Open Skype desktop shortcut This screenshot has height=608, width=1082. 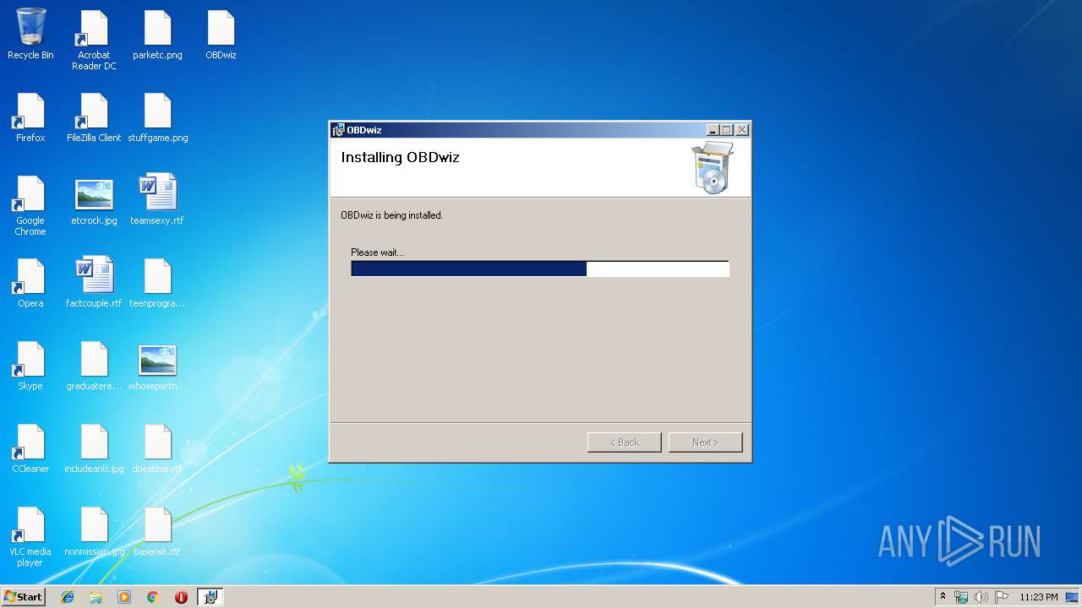click(x=30, y=366)
